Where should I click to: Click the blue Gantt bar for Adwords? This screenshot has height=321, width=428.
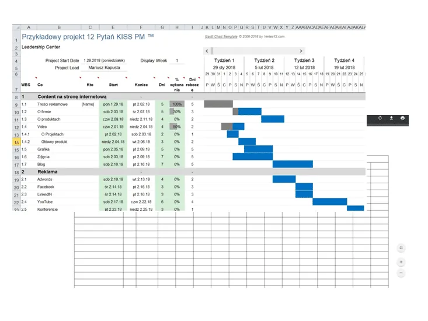(284, 179)
